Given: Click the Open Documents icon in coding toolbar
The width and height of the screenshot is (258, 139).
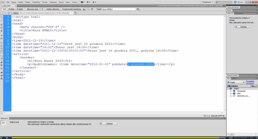Looking at the screenshot, I should (x=2, y=17).
